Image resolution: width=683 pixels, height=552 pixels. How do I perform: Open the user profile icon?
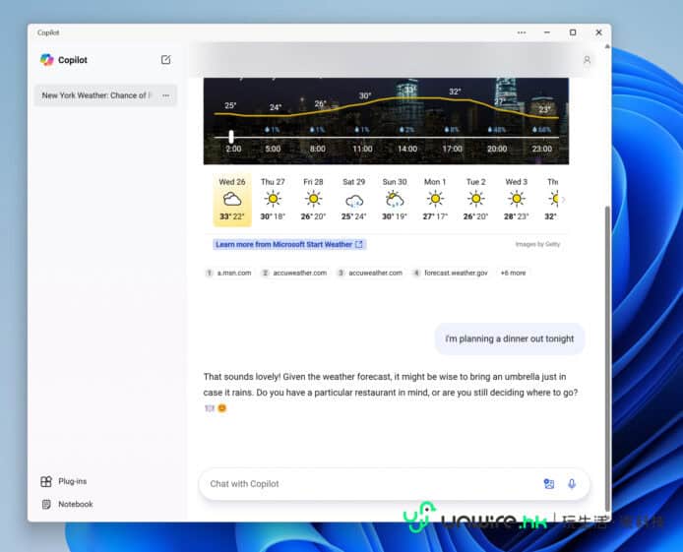(x=587, y=60)
